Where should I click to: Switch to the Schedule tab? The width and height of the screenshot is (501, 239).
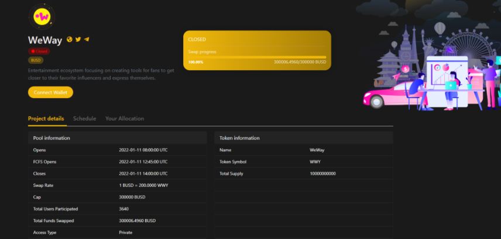[84, 119]
